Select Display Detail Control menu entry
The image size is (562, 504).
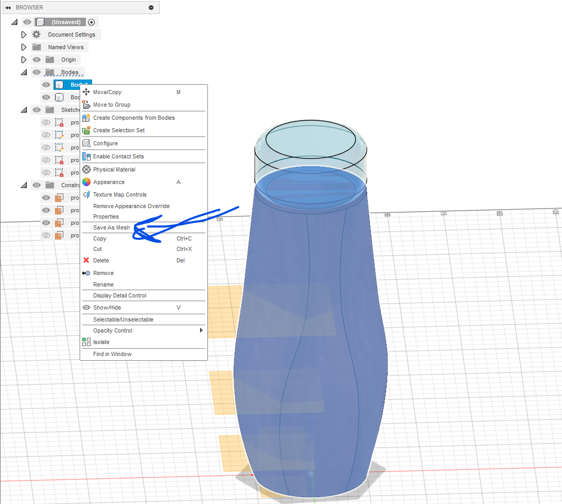(x=120, y=295)
